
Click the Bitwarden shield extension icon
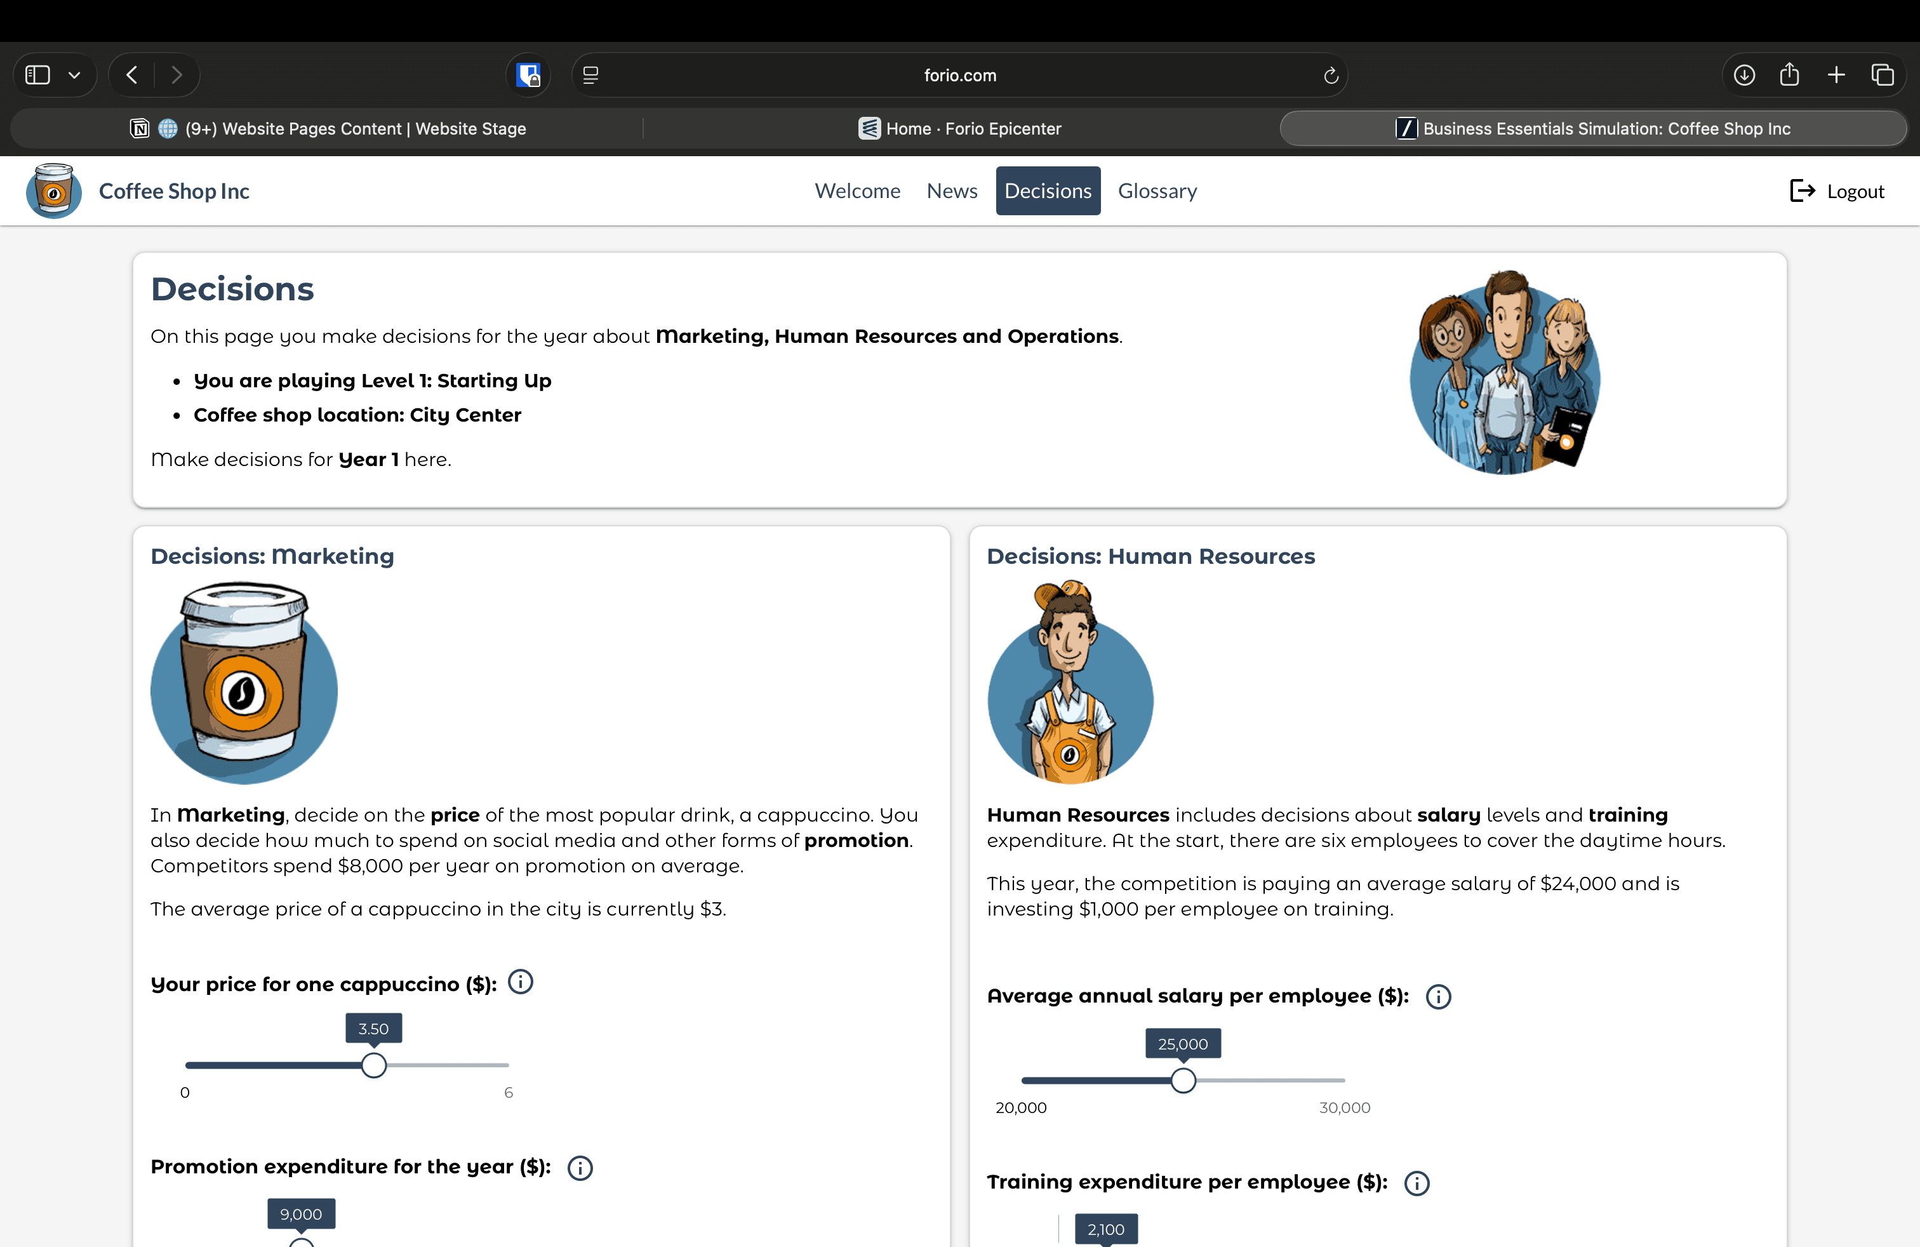528,75
